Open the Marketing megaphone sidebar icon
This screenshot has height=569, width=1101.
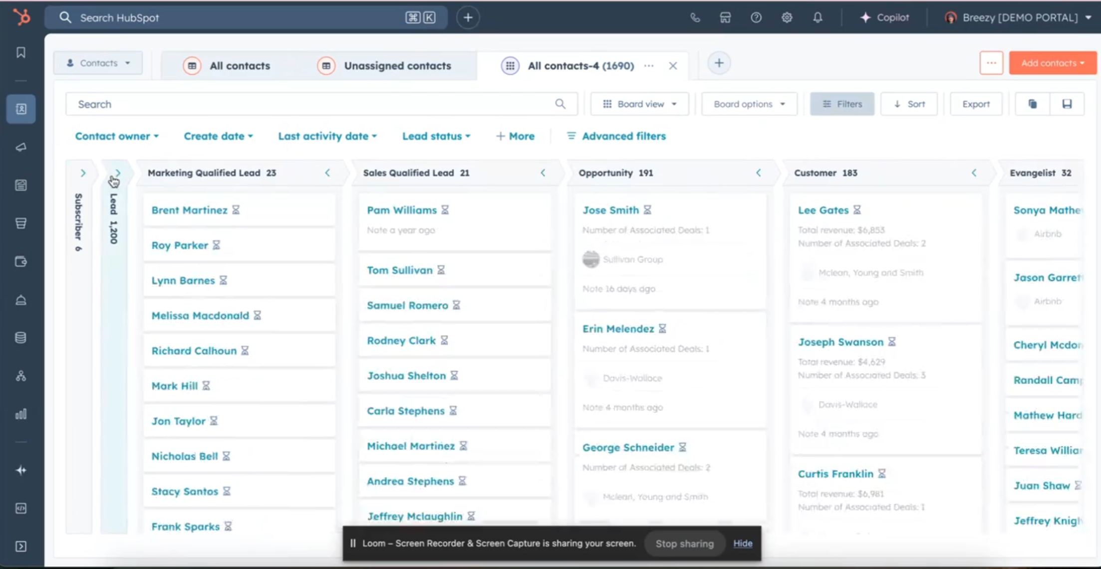pos(21,147)
